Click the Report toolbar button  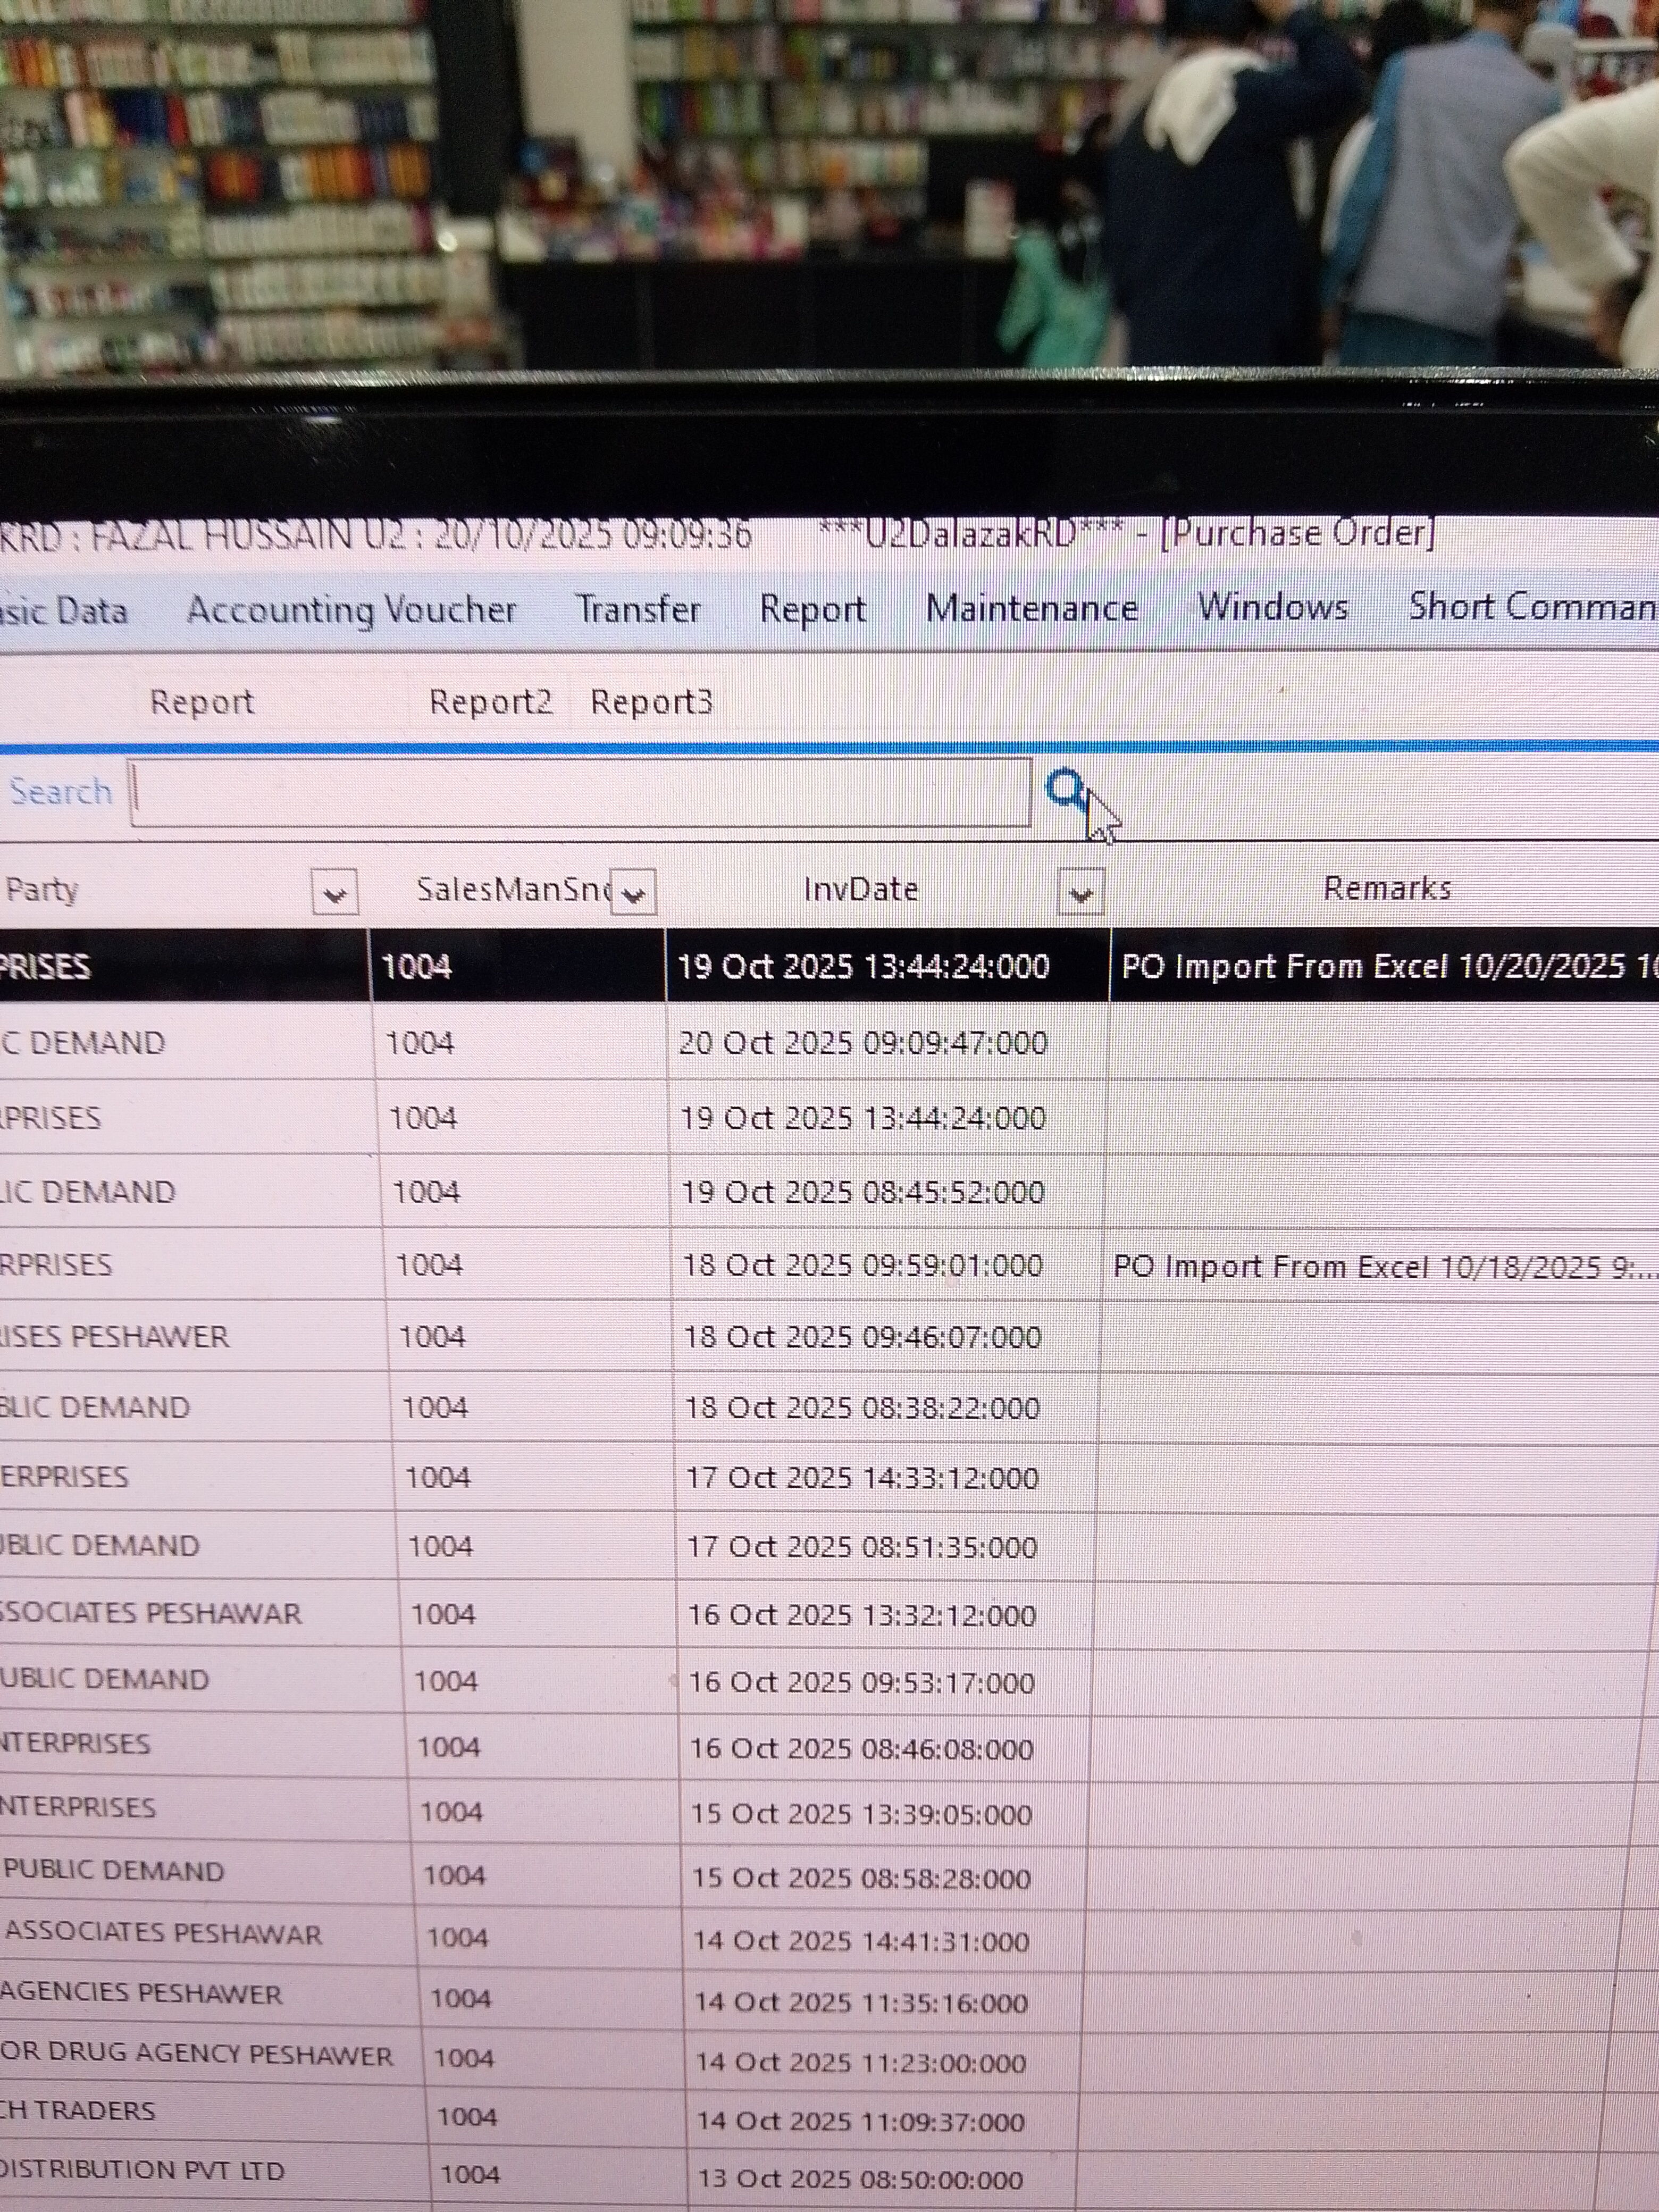(x=202, y=702)
